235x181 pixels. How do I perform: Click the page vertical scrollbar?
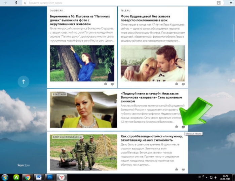pos(234,33)
